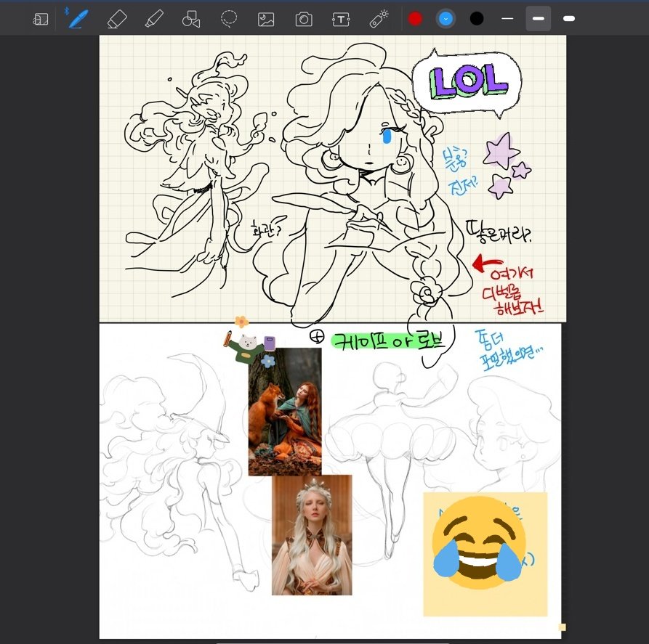Select the thickest stroke width

569,19
